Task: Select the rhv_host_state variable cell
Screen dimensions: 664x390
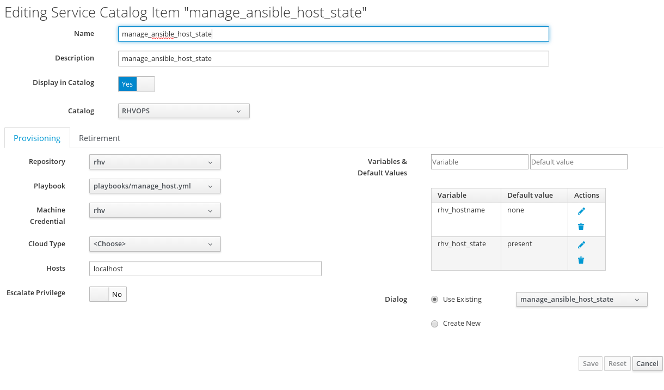Action: (466, 253)
